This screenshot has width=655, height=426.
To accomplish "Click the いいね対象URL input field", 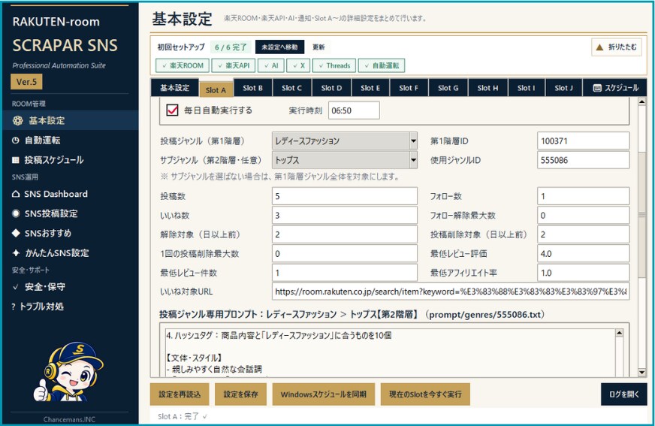I will pos(451,292).
